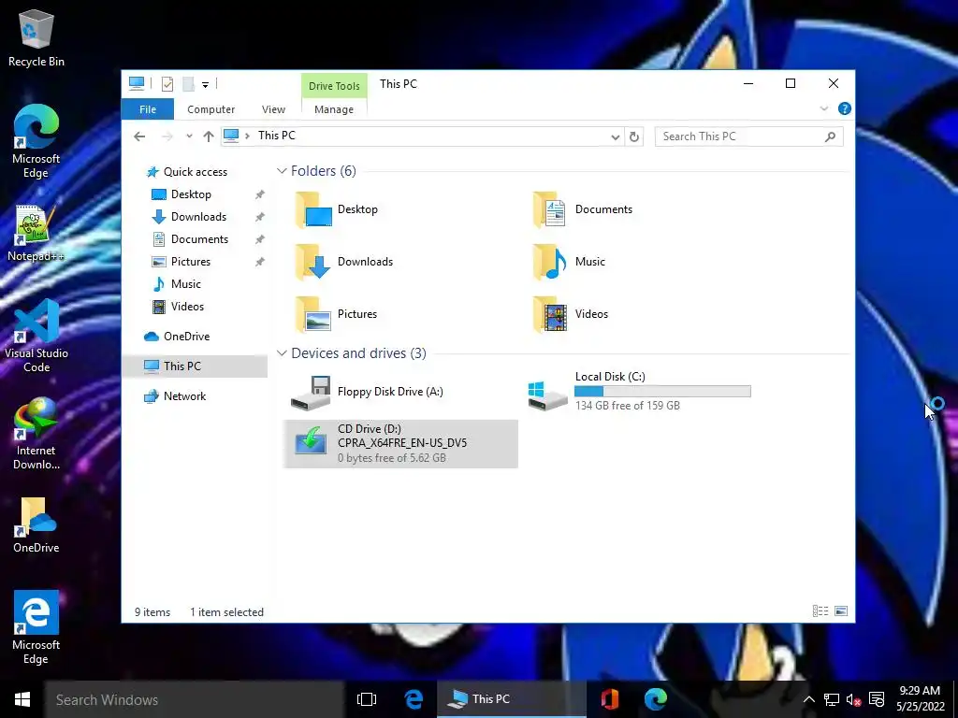The height and width of the screenshot is (718, 958).
Task: Open the Action Center notifications icon
Action: click(877, 700)
